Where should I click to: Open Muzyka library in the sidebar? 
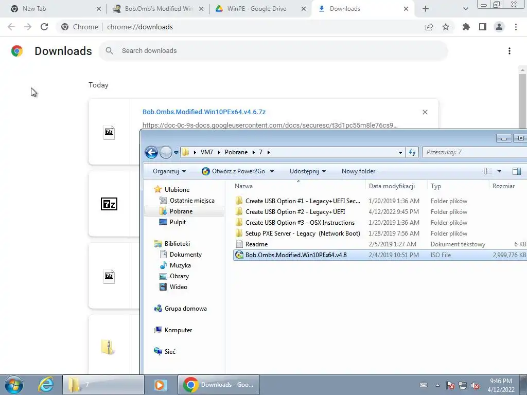point(175,265)
